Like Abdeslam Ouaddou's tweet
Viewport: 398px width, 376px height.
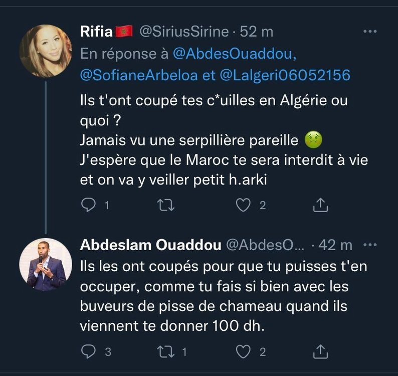(244, 352)
